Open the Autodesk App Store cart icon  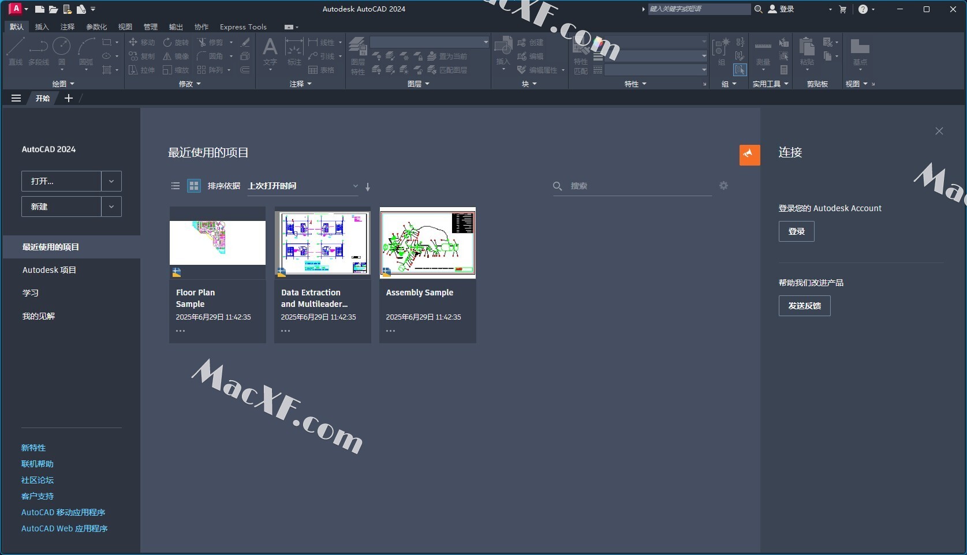tap(843, 9)
